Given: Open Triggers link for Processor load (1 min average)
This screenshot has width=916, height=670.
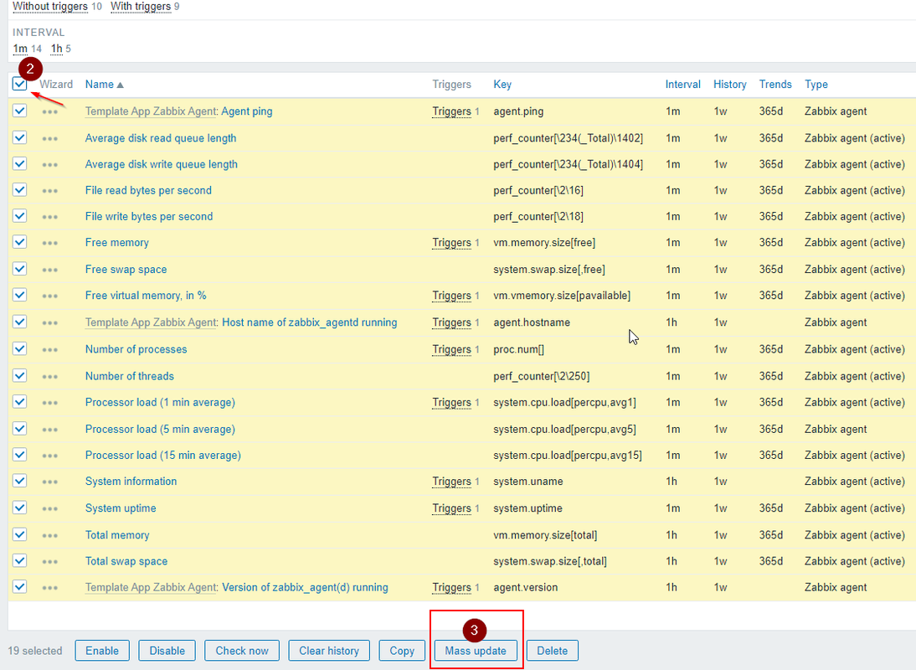Looking at the screenshot, I should click(451, 403).
